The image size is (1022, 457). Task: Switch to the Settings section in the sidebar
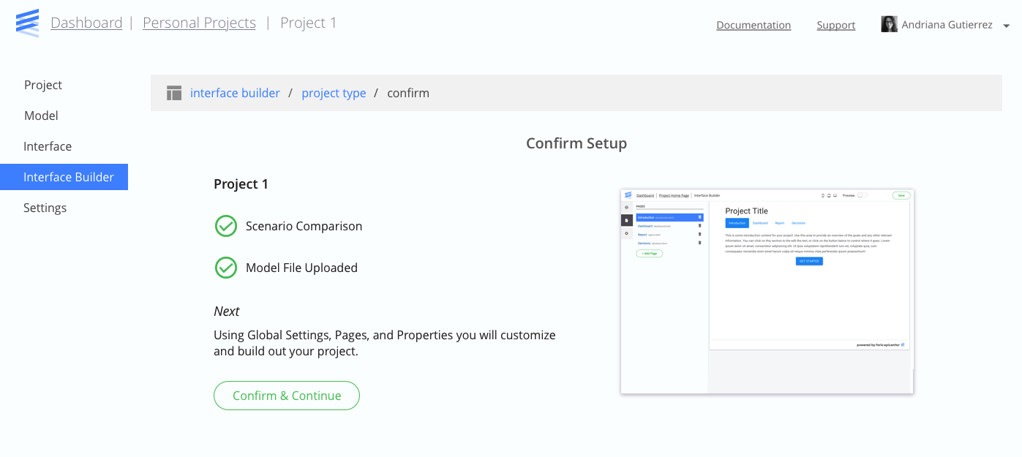[x=45, y=208]
